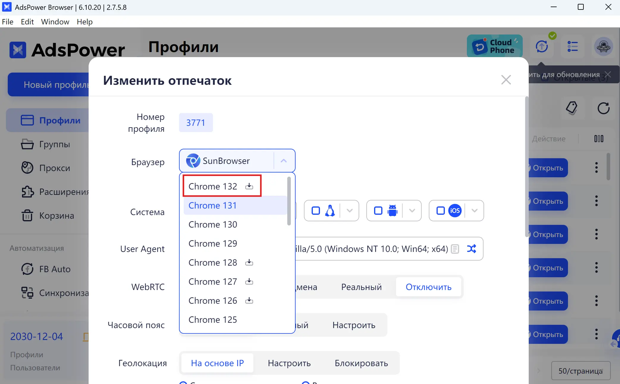Expand Android version dropdown

(x=412, y=211)
